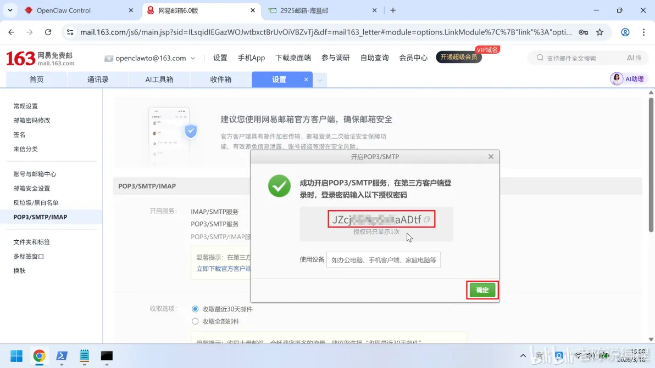Open the 参与调研 link
The image size is (655, 368).
point(335,58)
